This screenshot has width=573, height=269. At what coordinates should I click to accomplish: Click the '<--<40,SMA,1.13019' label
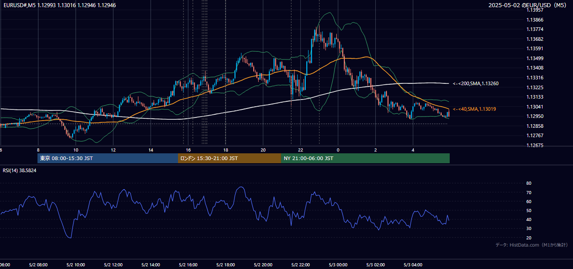tap(474, 109)
